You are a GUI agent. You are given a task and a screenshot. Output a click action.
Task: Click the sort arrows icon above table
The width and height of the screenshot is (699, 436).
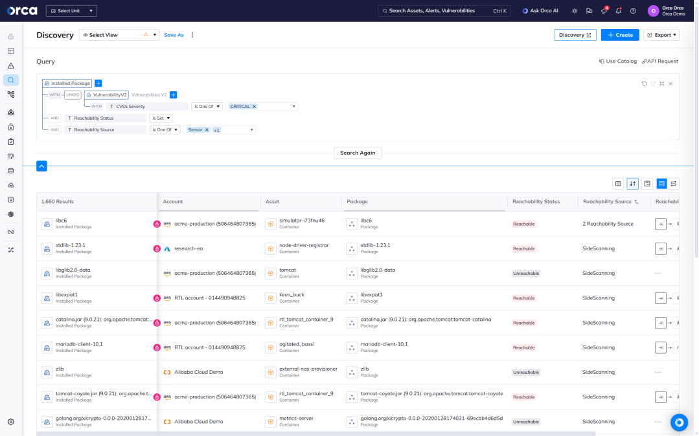click(633, 184)
